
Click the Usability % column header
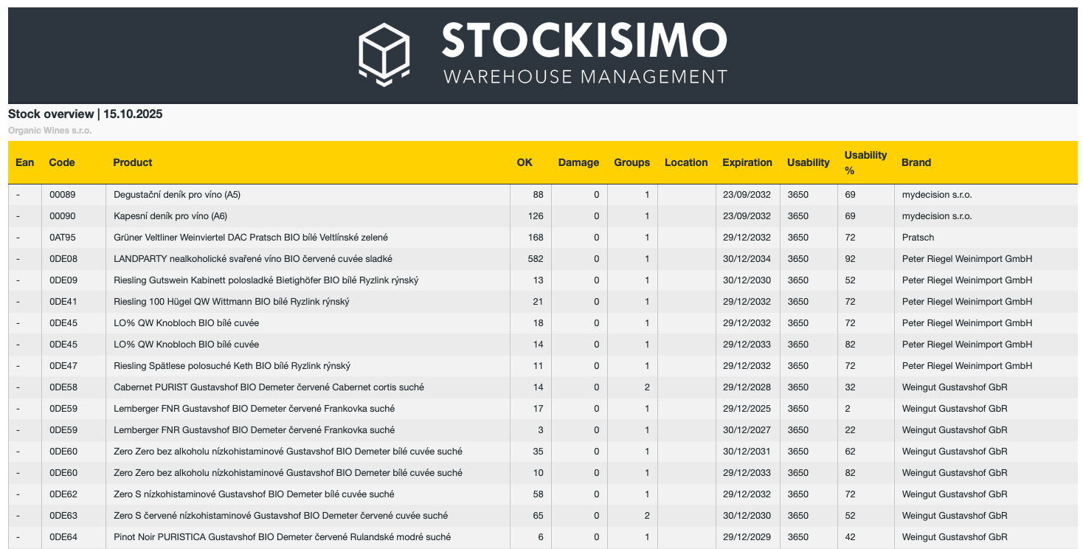click(865, 162)
